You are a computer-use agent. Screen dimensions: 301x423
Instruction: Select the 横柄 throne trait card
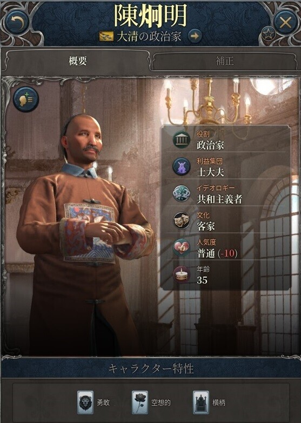(201, 402)
